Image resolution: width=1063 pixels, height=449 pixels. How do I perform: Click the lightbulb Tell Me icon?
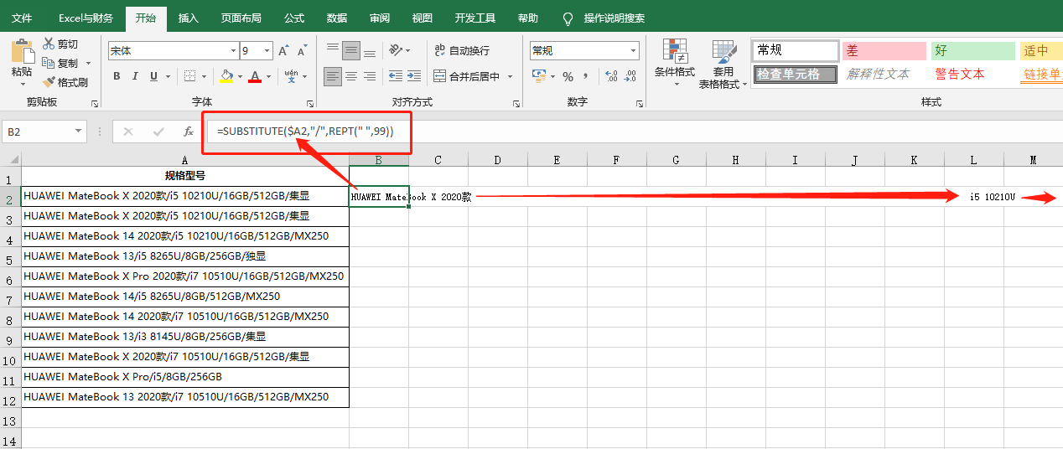(x=568, y=18)
